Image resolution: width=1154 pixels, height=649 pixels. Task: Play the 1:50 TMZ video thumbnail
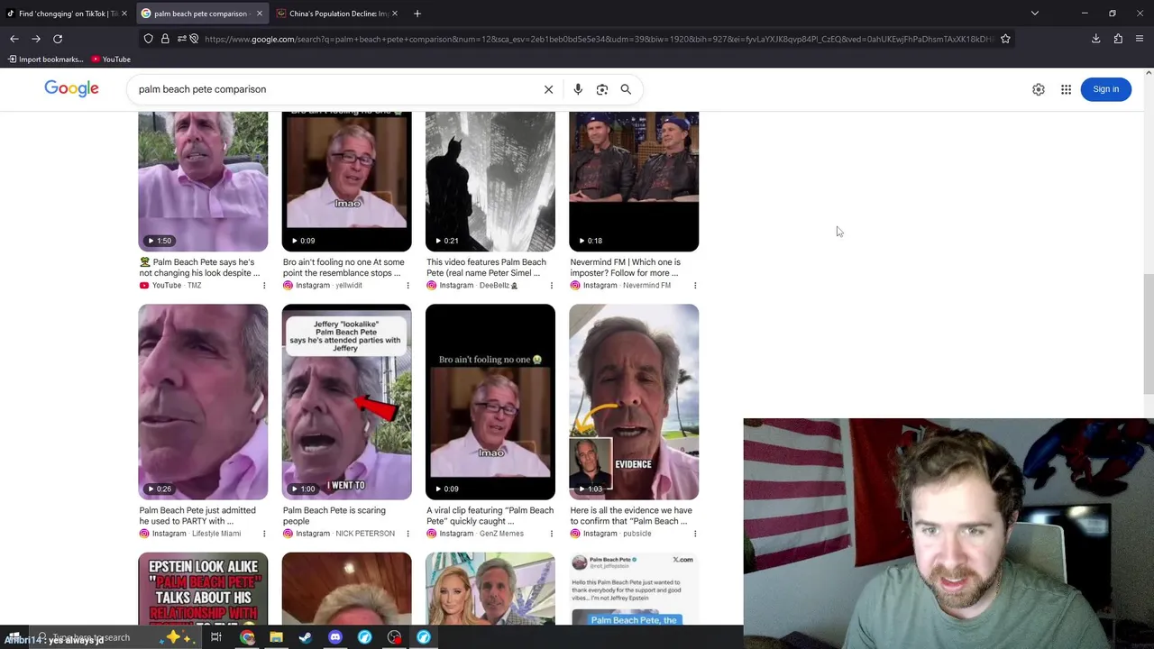(x=203, y=181)
